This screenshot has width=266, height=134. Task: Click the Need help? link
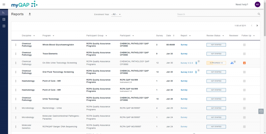click(242, 4)
